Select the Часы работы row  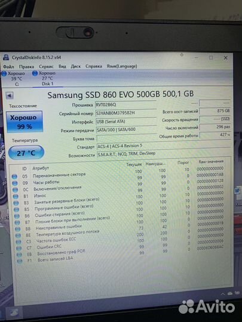coord(118,179)
